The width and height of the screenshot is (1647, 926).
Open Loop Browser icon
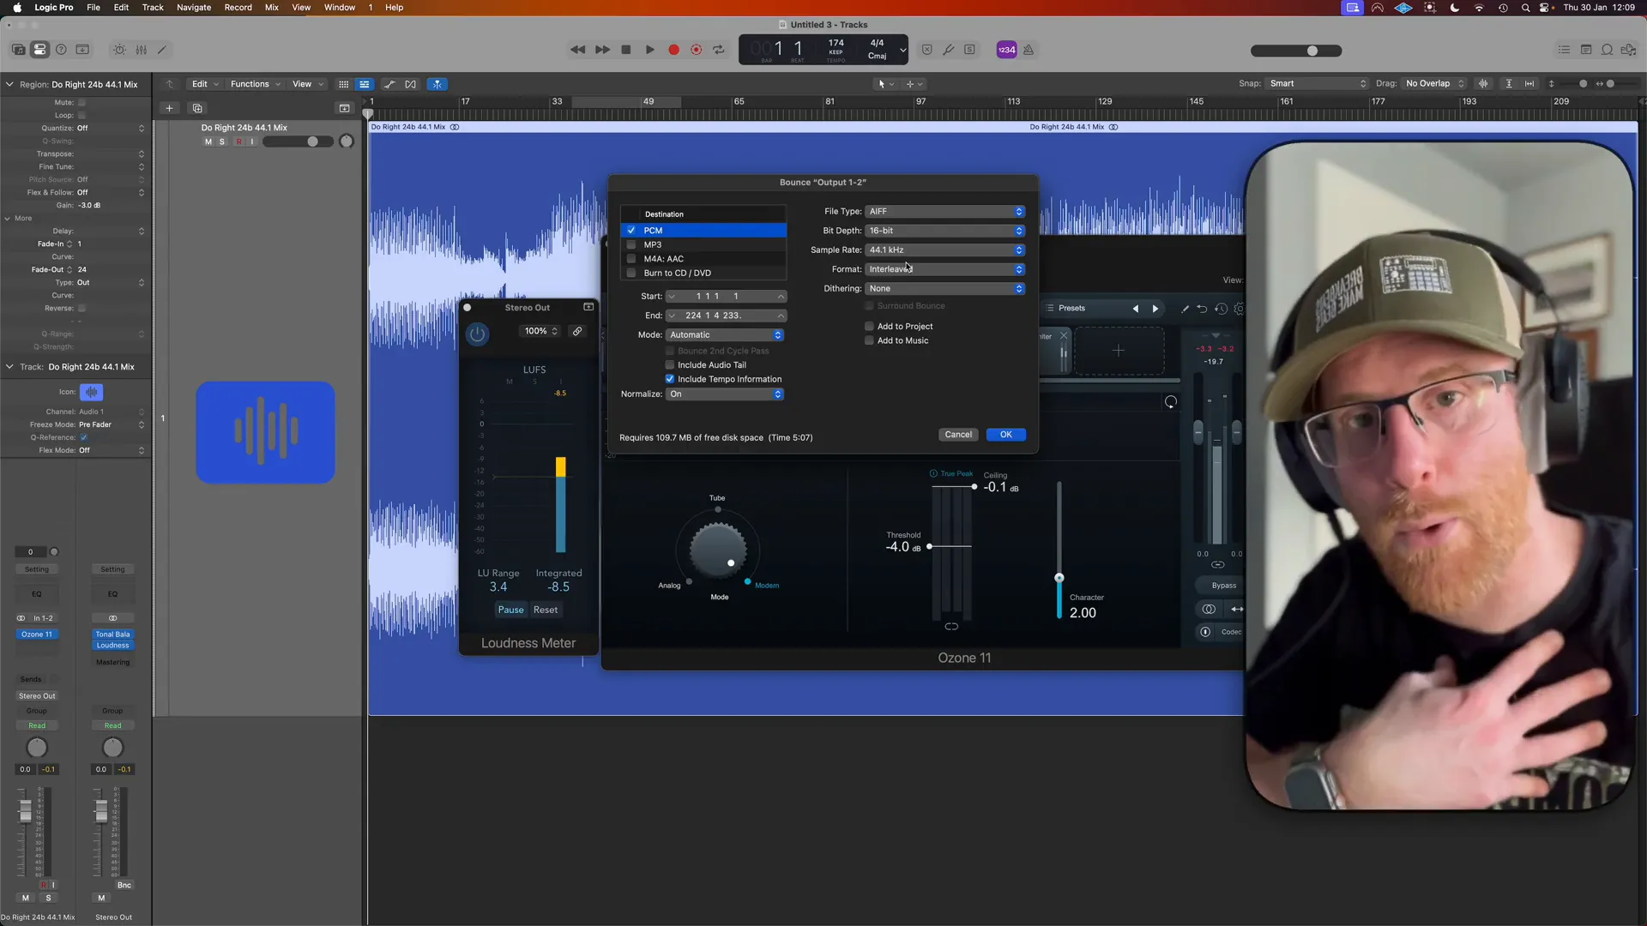click(1607, 50)
